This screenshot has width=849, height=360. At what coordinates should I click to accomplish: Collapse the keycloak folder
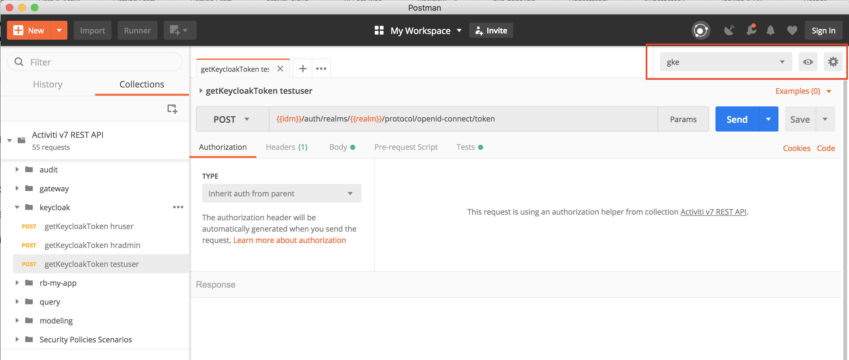[17, 207]
